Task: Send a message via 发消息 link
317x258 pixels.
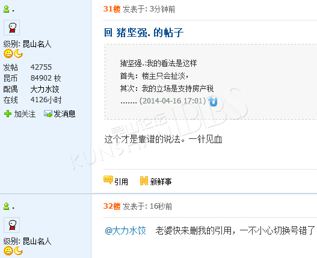Action: [64, 114]
